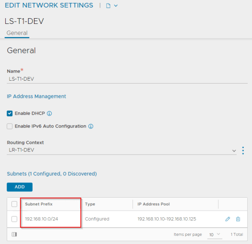Open the column picker icon below table
This screenshot has height=244, width=252.
(x=14, y=234)
